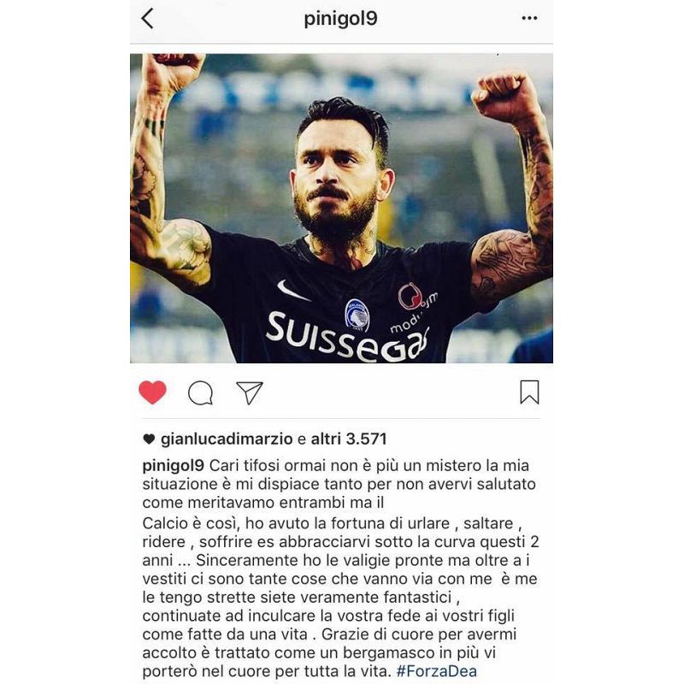This screenshot has width=684, height=684.
Task: Save post with bookmark icon
Action: tap(529, 392)
